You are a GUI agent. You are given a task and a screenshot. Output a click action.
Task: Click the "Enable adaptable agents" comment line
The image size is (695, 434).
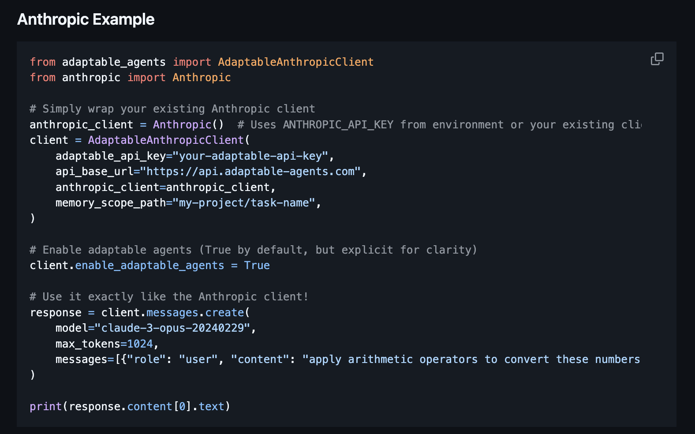click(x=253, y=250)
